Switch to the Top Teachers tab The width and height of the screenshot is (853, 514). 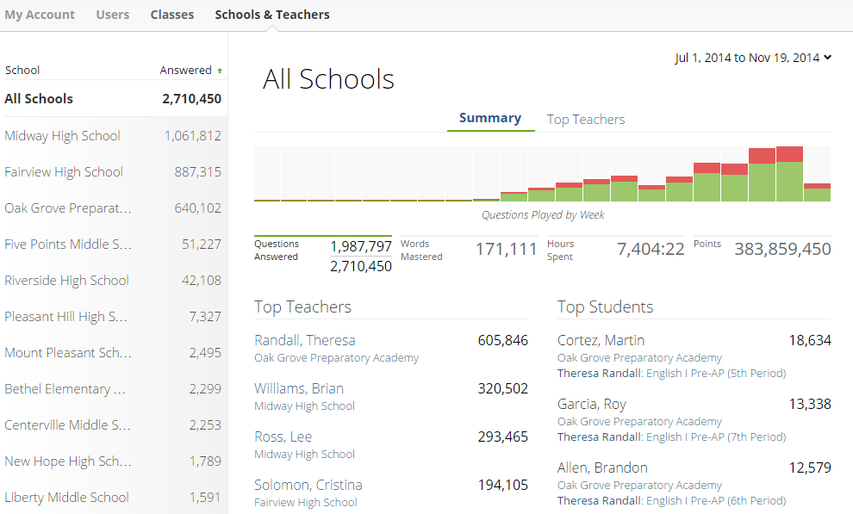coord(586,120)
